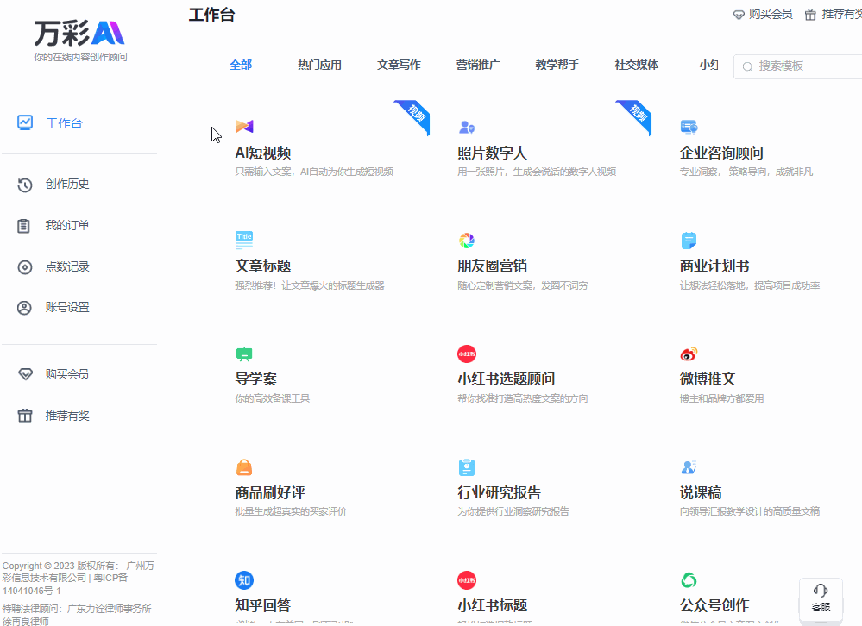Switch to the 教学帮手 category tab
Viewport: 862px width, 626px height.
point(557,65)
